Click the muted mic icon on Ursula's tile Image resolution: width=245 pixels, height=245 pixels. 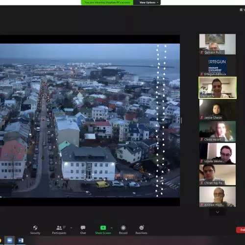202,161
